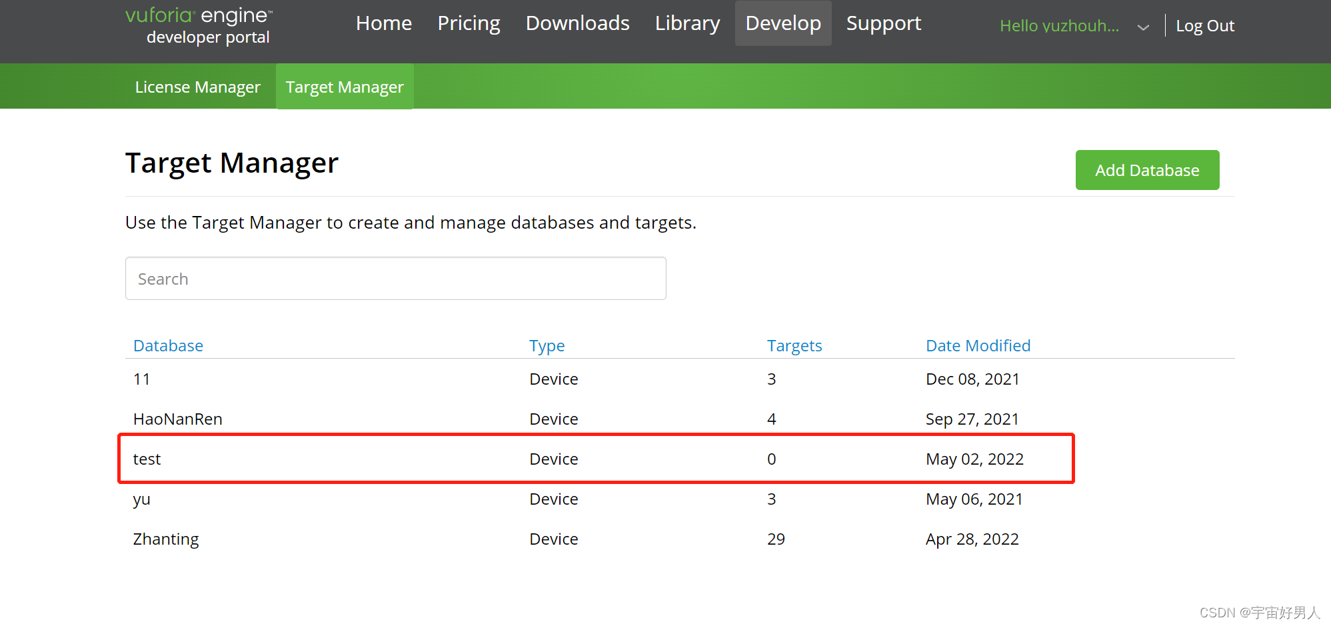Click the May 06, 2021 date cell
This screenshot has height=626, width=1331.
[x=974, y=499]
